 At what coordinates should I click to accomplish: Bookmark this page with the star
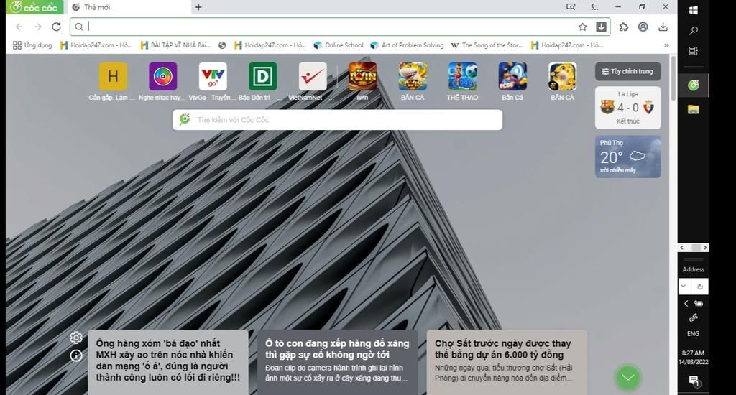[582, 27]
